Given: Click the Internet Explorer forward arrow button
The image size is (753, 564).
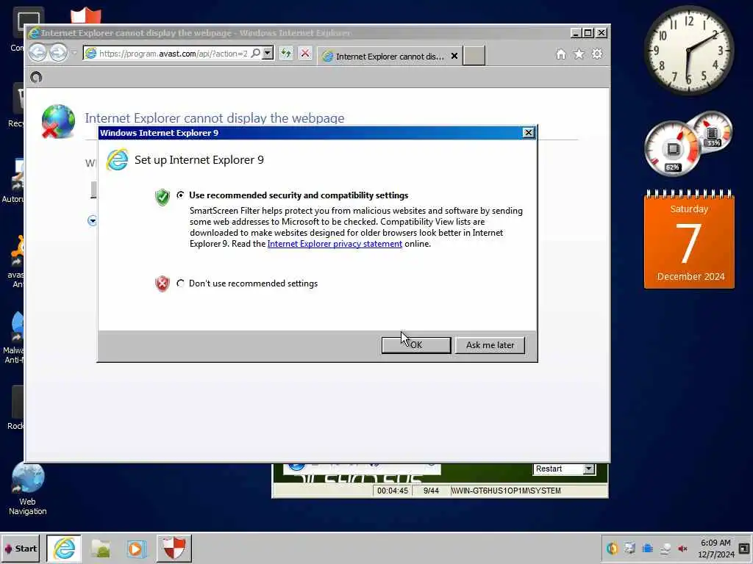Looking at the screenshot, I should point(59,53).
